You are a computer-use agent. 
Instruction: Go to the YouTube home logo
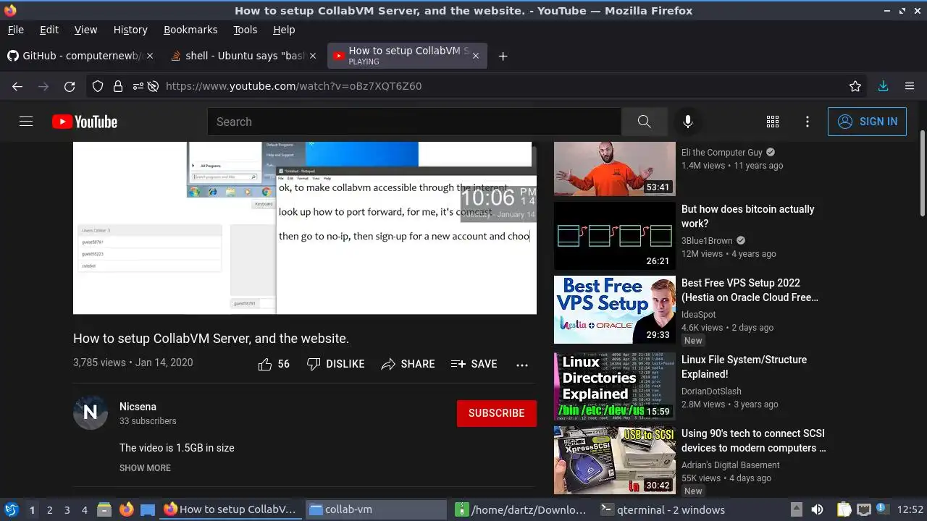coord(85,122)
